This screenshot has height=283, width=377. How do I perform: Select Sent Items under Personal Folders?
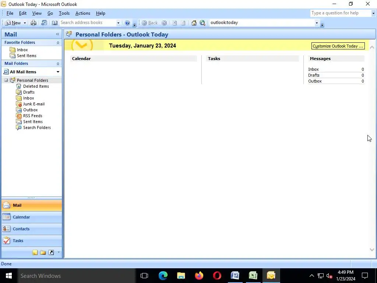click(x=33, y=122)
